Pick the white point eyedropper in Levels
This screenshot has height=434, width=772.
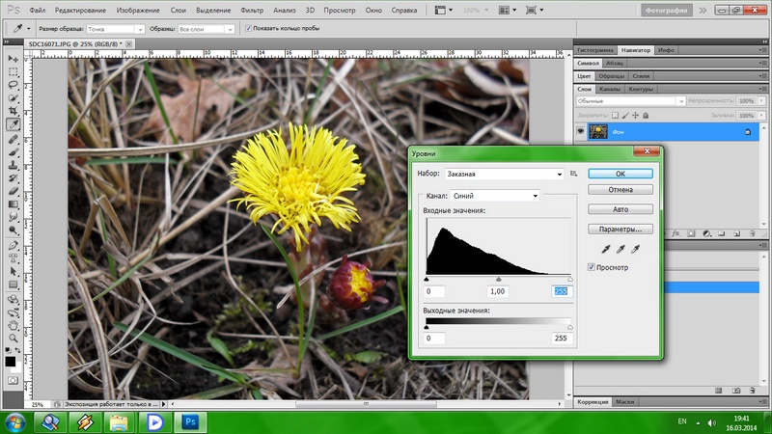(x=636, y=249)
